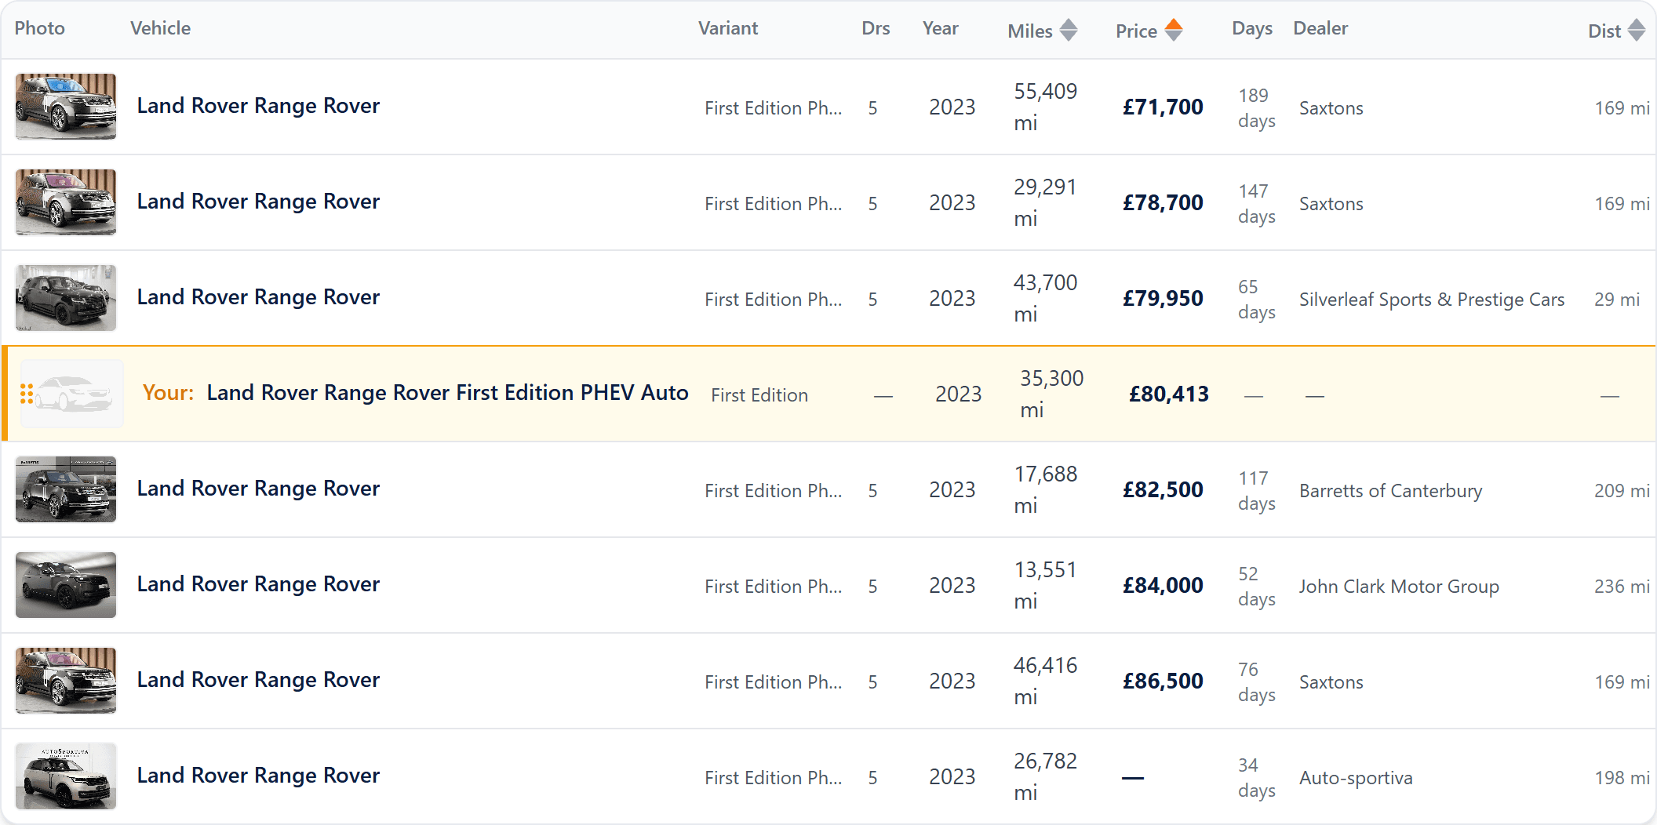Viewport: 1657px width, 825px height.
Task: Click the 26,782 mi mileage value
Action: tap(1045, 776)
